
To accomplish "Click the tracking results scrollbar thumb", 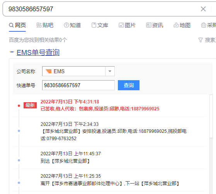I will [211, 116].
